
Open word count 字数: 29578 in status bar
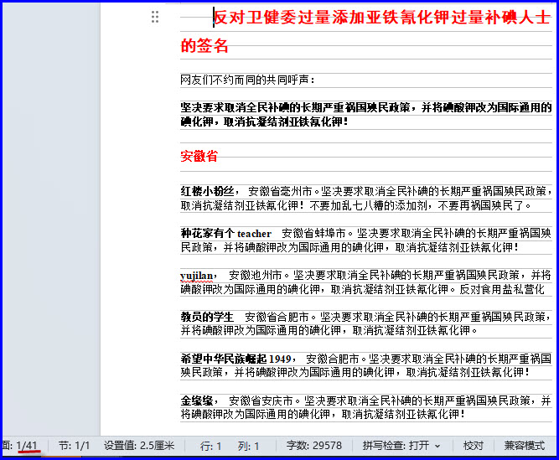click(314, 446)
